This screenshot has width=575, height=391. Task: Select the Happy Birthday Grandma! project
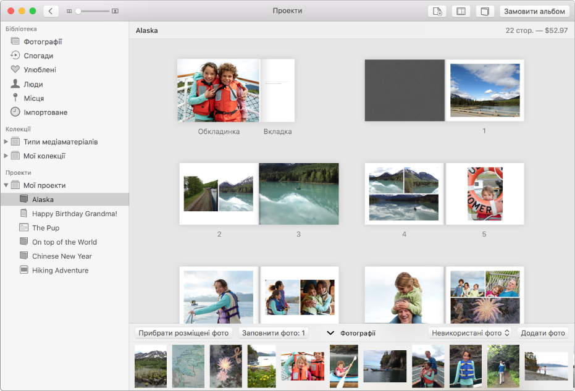[x=74, y=214]
